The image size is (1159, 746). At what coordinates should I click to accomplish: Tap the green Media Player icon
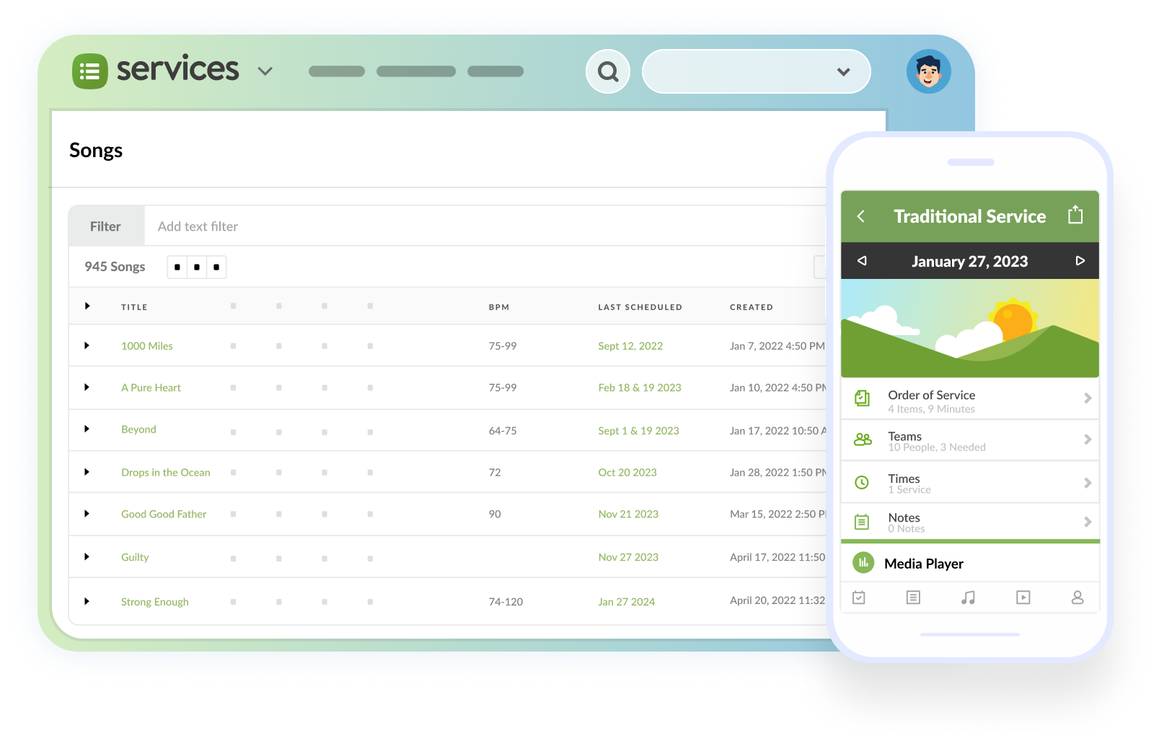point(863,563)
